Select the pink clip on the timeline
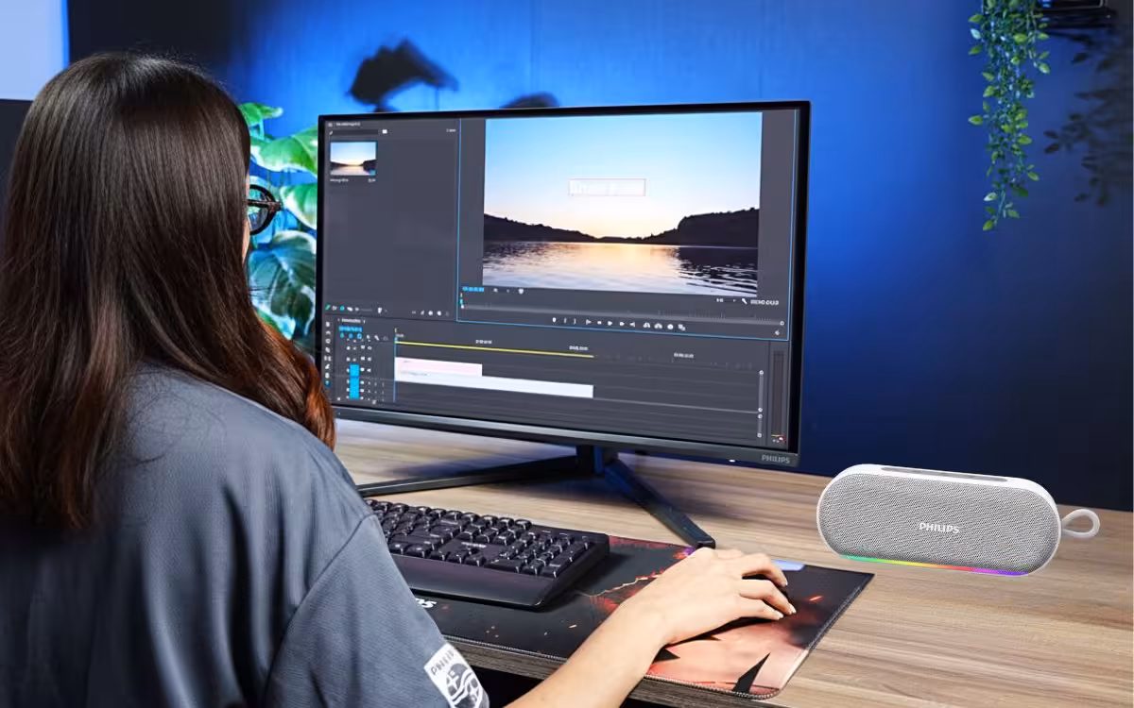Viewport: 1134px width, 708px height. coord(439,368)
